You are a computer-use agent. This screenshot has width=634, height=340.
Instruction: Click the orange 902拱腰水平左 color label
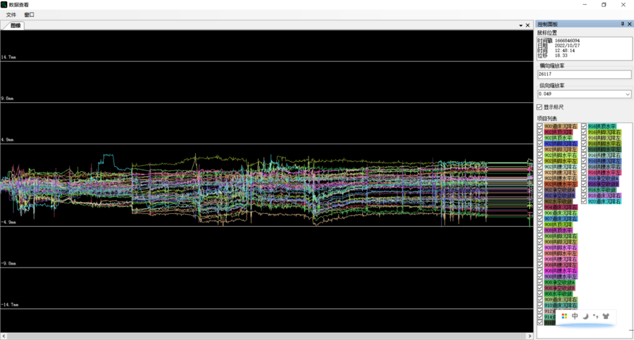point(561,184)
